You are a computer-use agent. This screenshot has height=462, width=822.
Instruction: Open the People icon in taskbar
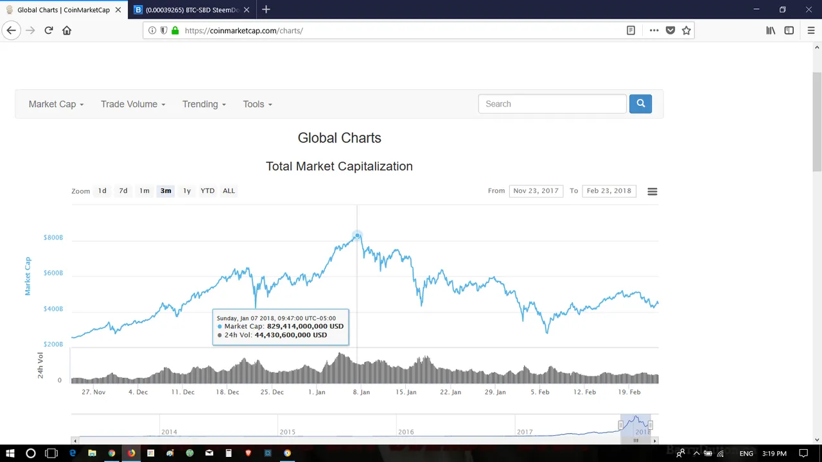click(x=680, y=453)
